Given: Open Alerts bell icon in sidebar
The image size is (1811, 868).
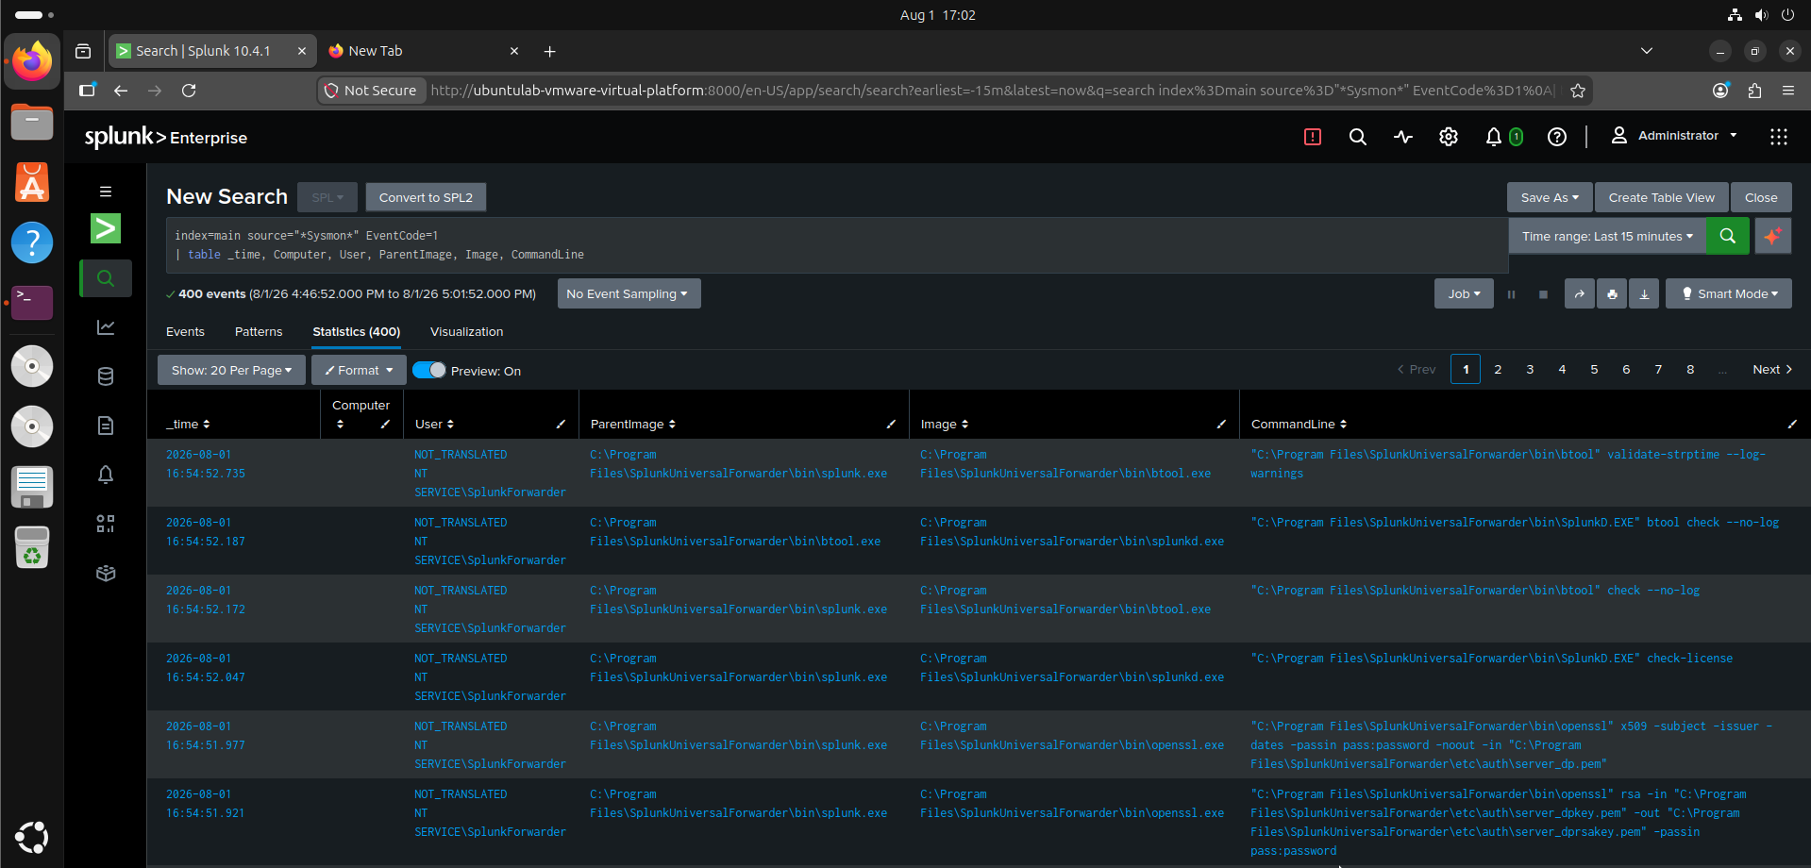Looking at the screenshot, I should (106, 475).
